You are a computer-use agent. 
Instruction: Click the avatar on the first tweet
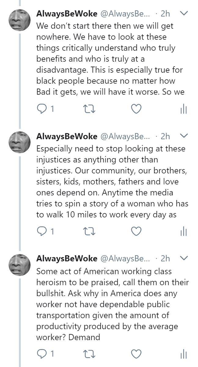tap(20, 20)
